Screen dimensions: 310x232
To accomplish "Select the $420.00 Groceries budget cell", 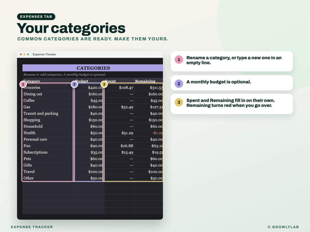I will click(x=89, y=88).
